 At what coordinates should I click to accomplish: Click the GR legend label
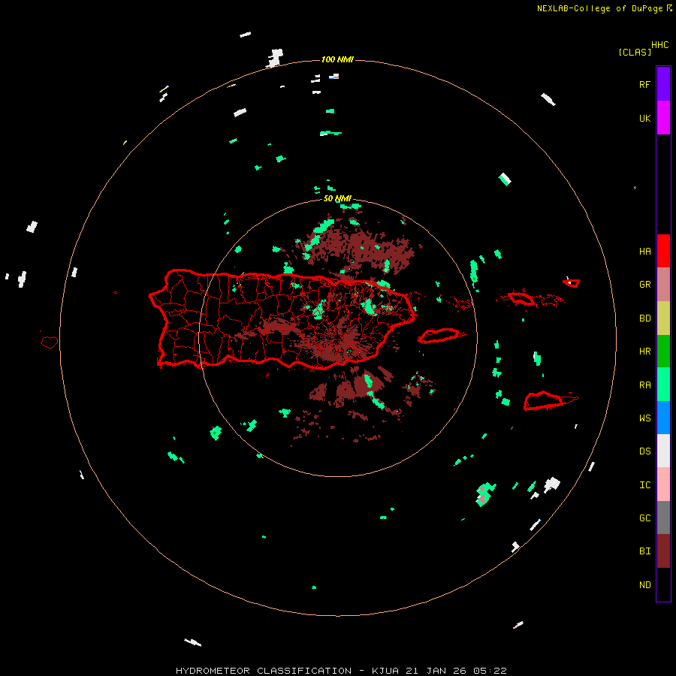pyautogui.click(x=644, y=285)
